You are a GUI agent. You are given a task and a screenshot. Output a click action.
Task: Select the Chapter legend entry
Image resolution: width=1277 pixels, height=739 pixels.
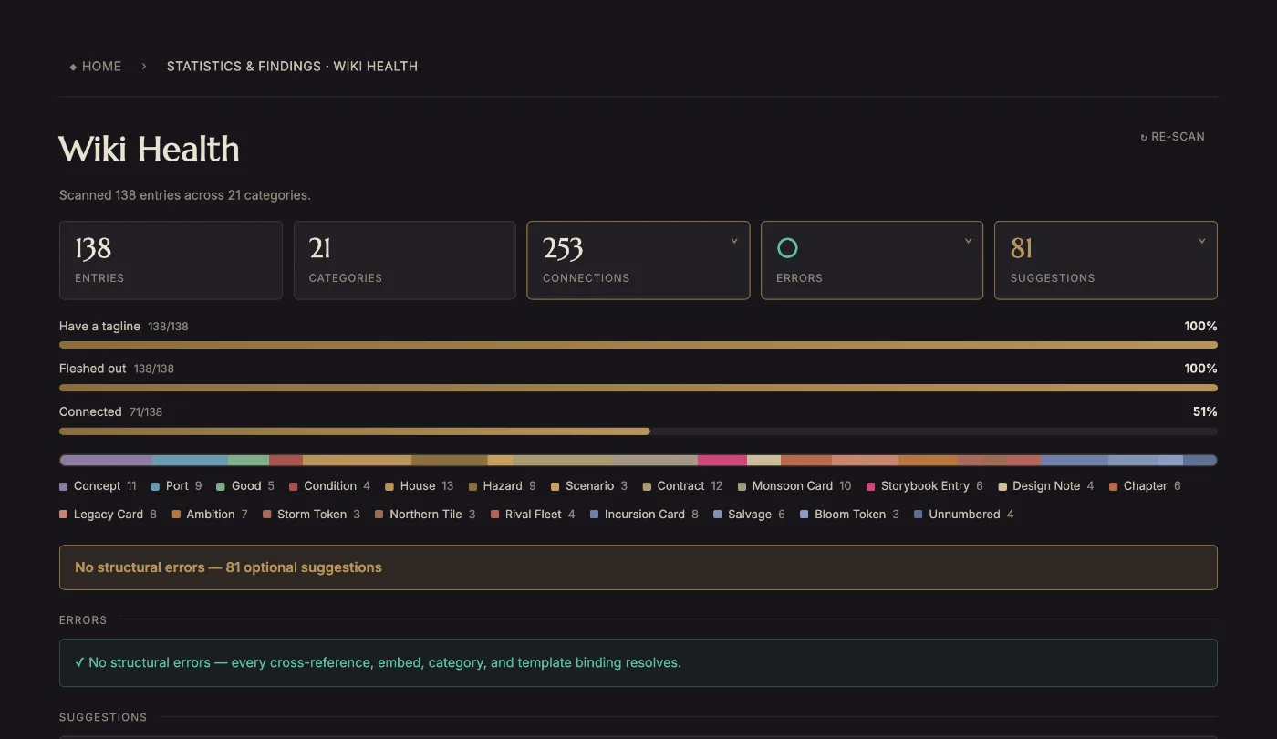tap(1145, 486)
